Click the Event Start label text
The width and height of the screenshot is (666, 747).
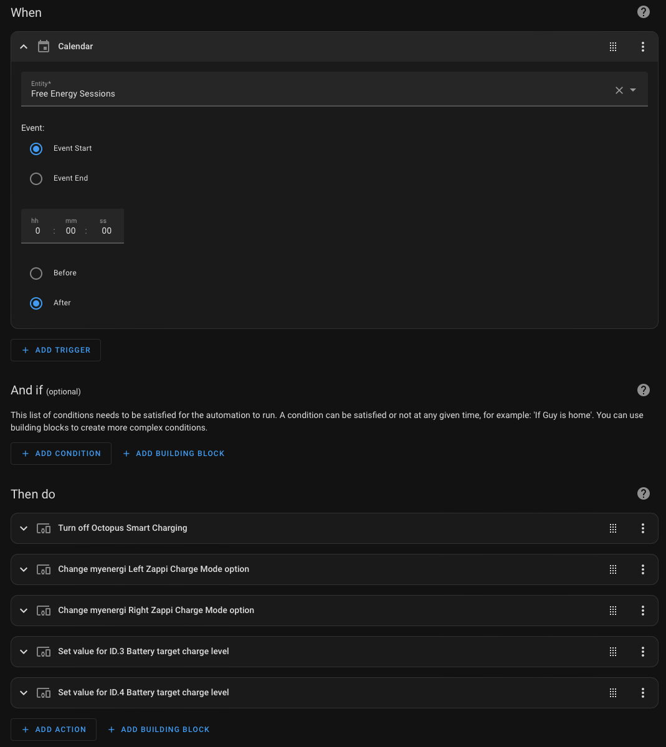[72, 148]
